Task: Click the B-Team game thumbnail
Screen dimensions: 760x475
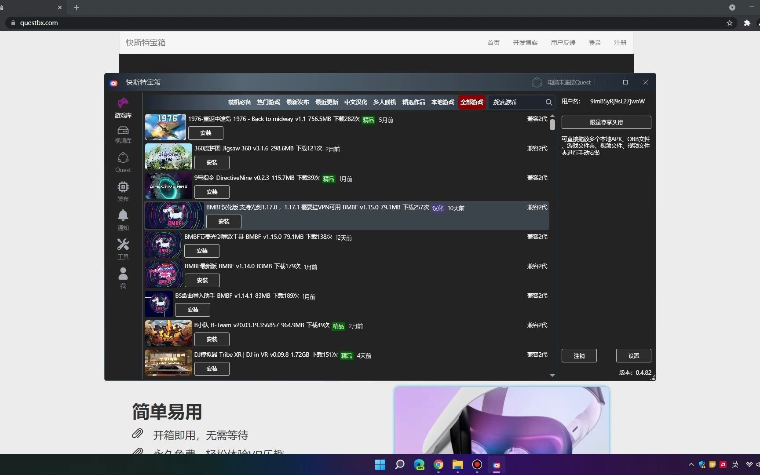Action: tap(168, 333)
